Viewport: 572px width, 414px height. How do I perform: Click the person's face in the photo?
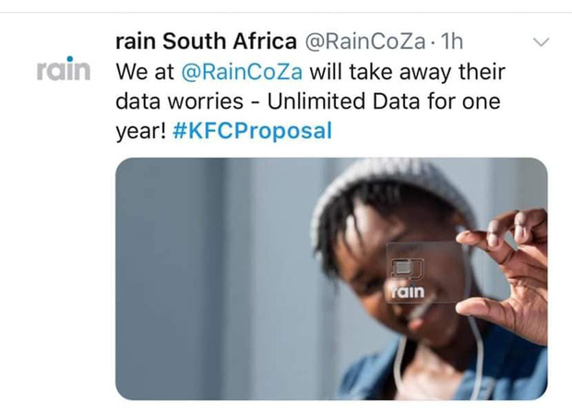coord(369,267)
